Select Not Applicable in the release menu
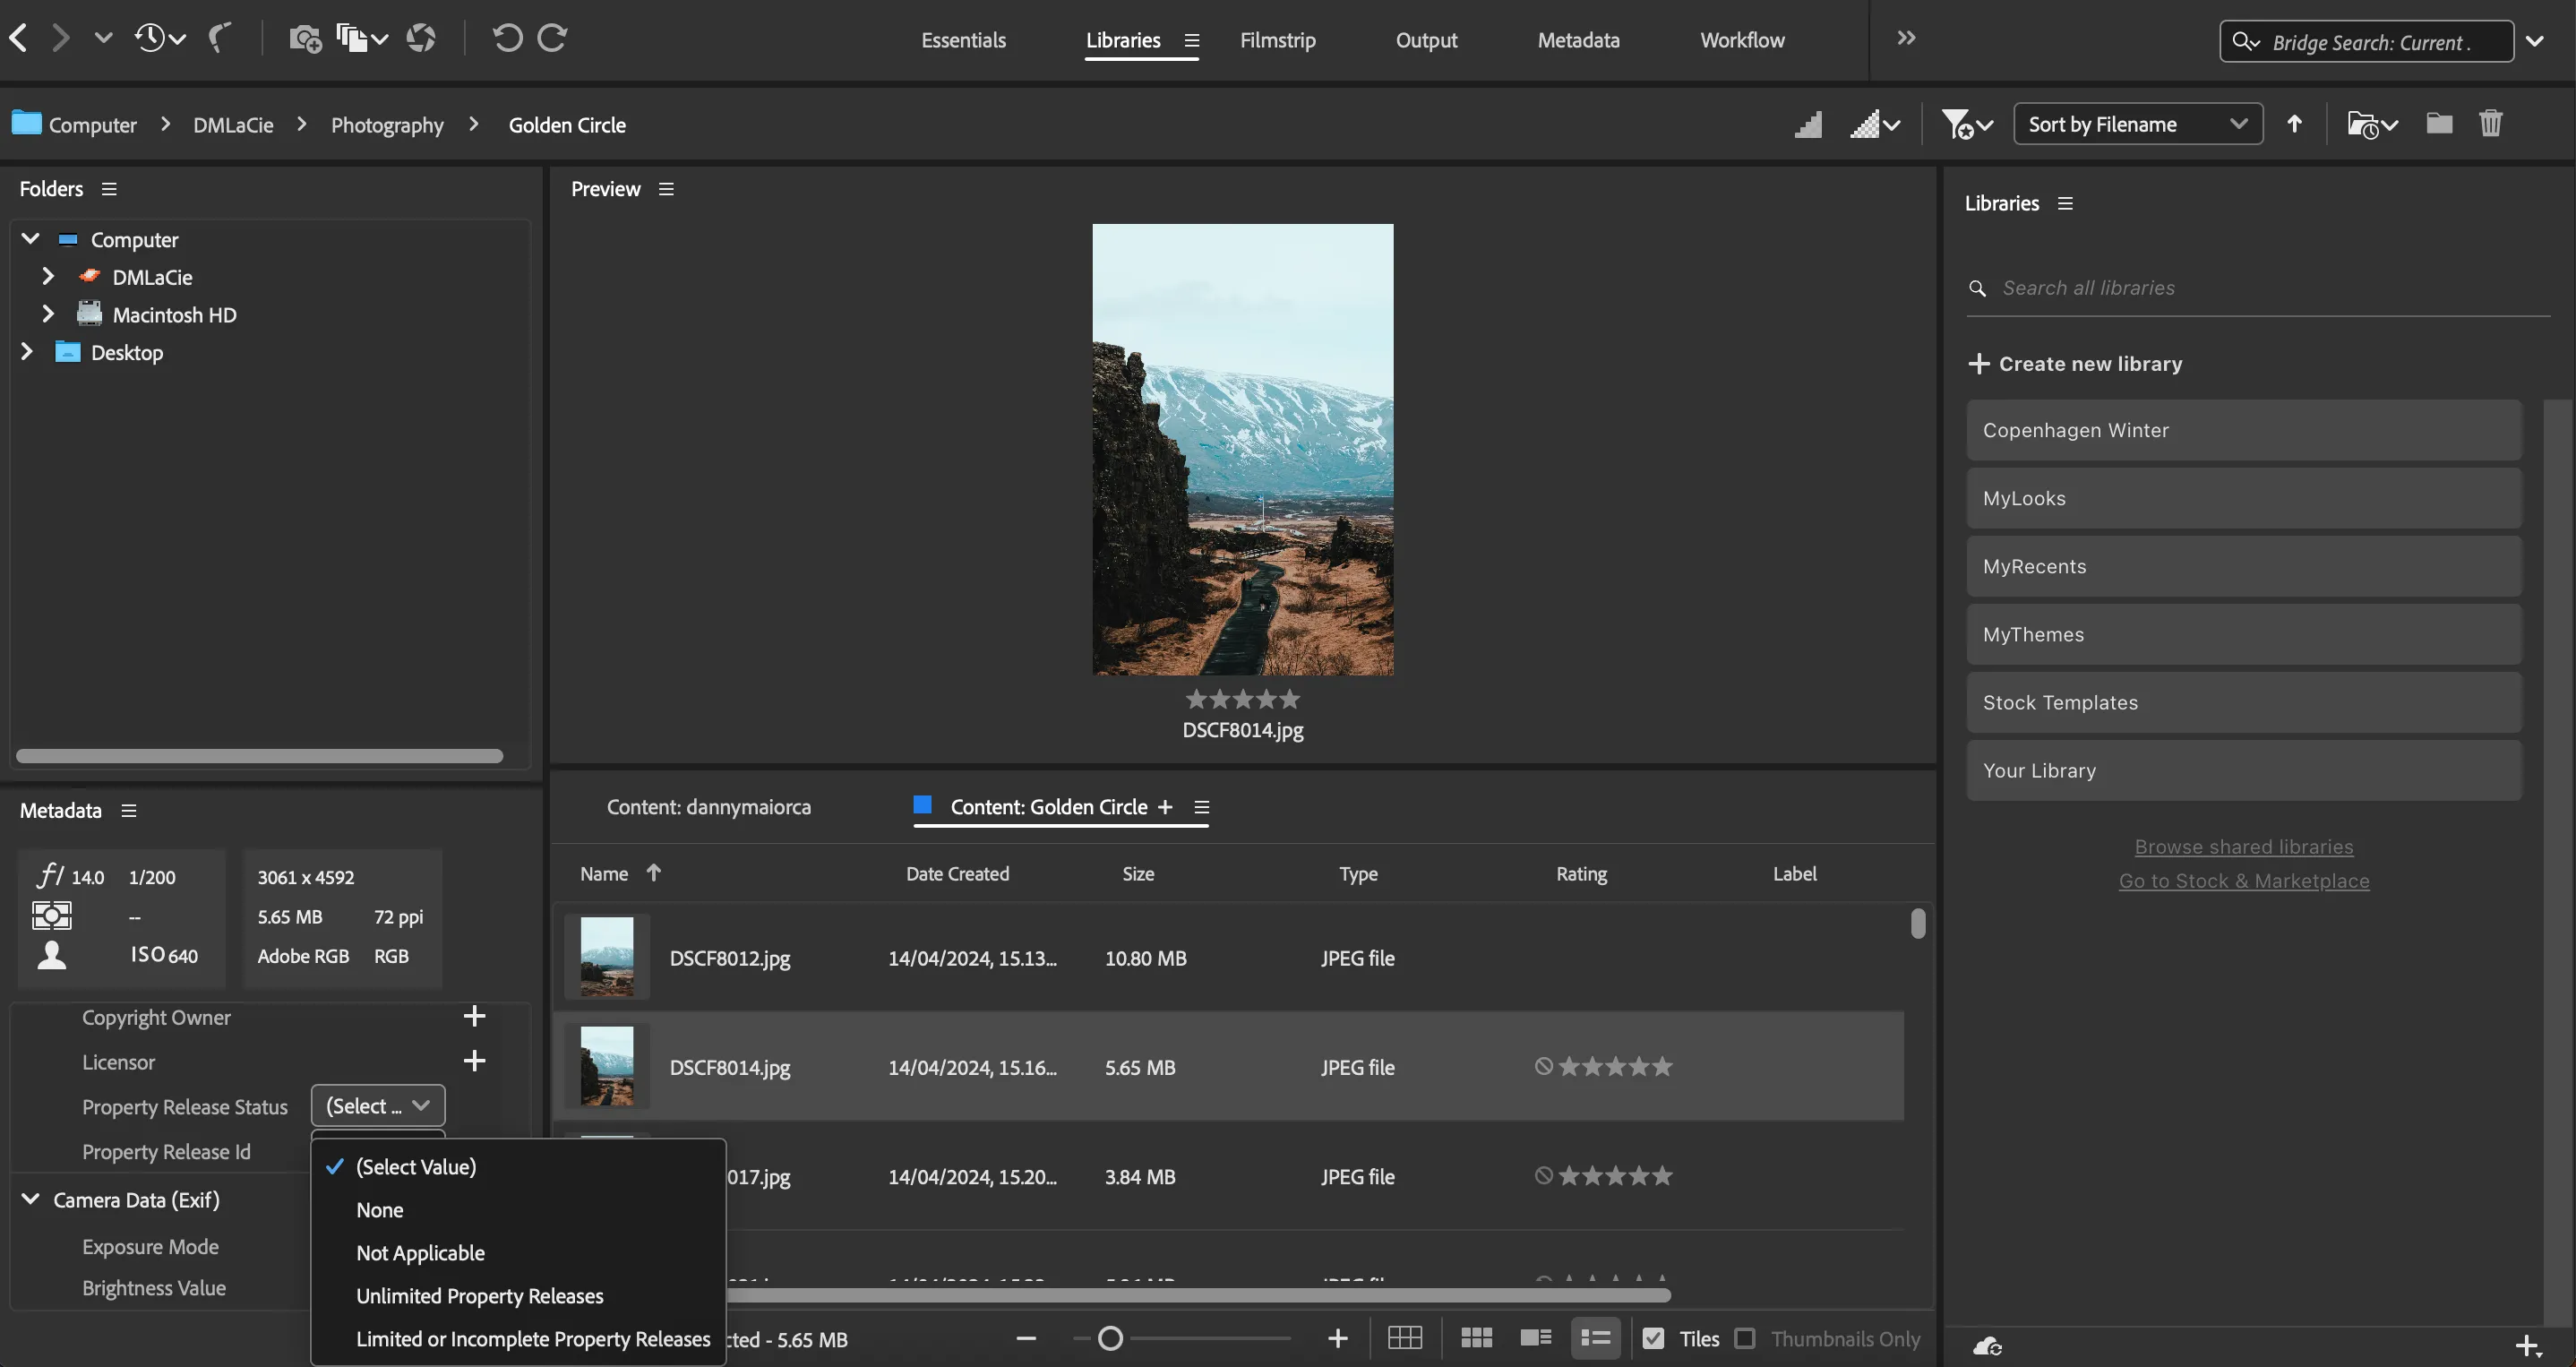The width and height of the screenshot is (2576, 1367). pyautogui.click(x=420, y=1253)
